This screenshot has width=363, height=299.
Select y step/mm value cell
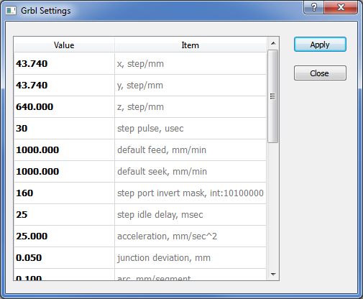64,85
